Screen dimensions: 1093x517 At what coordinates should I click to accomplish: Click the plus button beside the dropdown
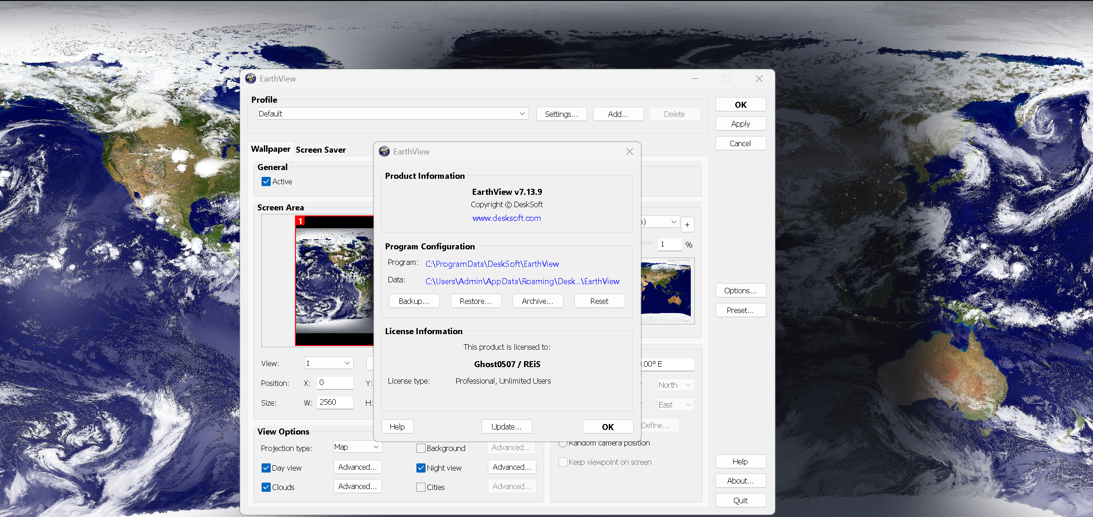click(688, 224)
